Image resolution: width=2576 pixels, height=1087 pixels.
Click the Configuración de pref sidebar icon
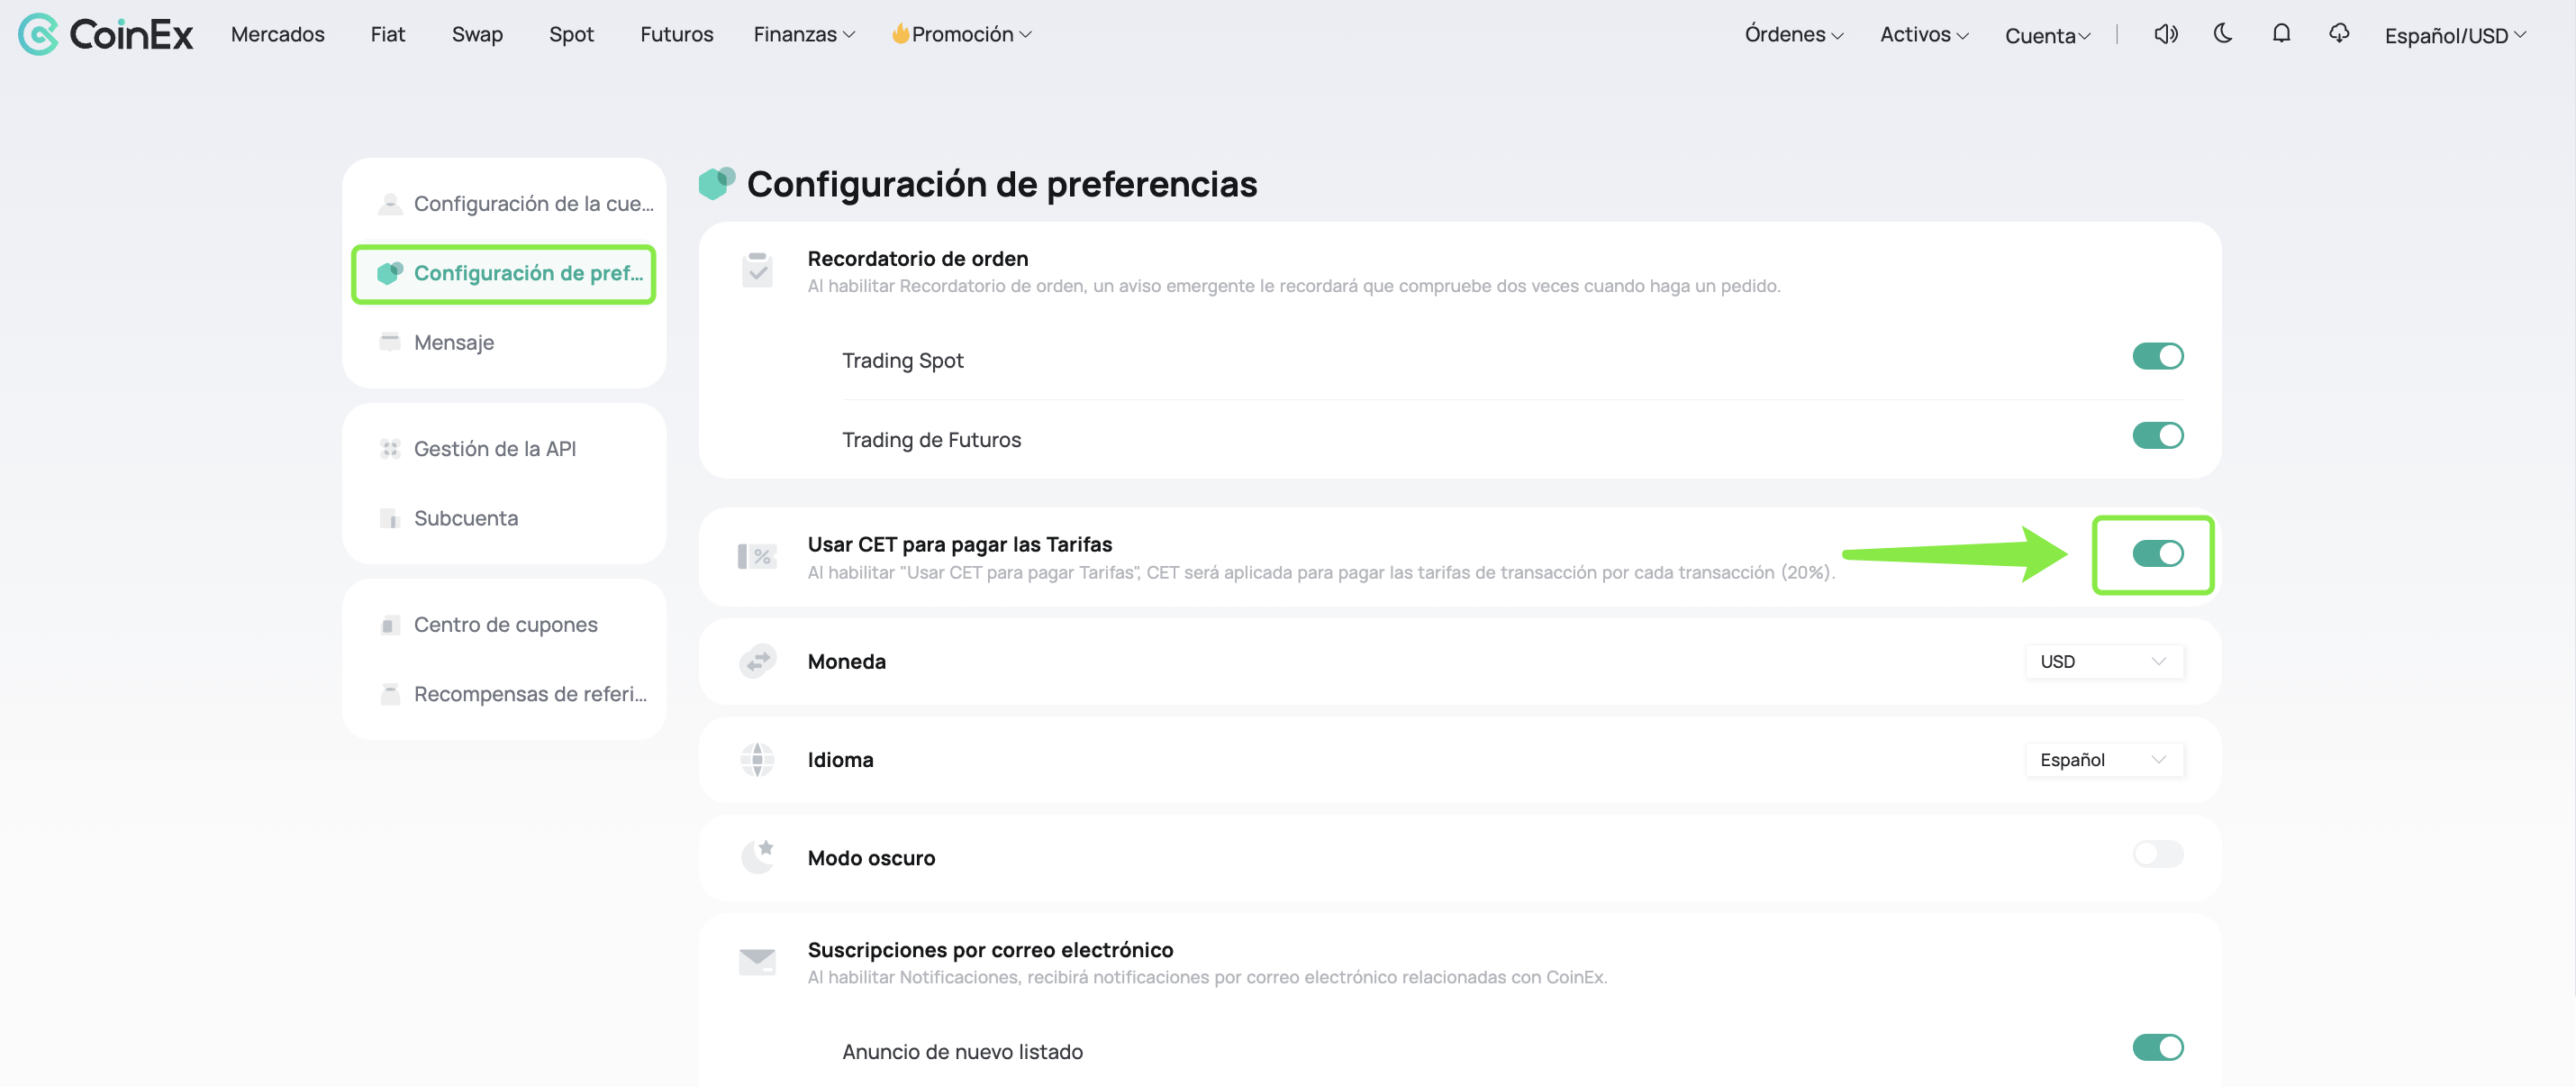point(390,272)
